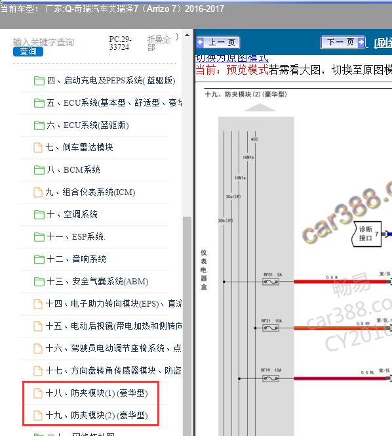Expand 十三、安全气囊系统(ABM) tree item
392x436 pixels.
coord(98,282)
